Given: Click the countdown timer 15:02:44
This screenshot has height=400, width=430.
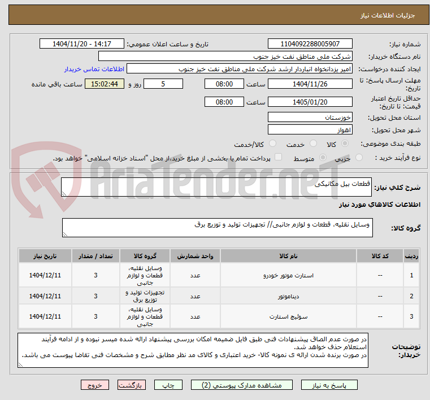Looking at the screenshot, I should (x=104, y=84).
